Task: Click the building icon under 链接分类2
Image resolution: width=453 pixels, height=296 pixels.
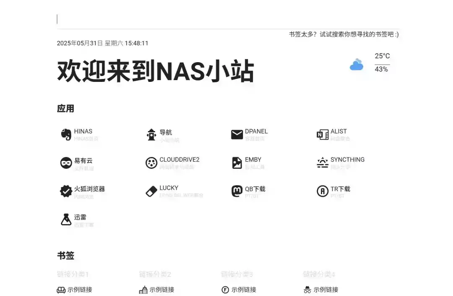Action: [143, 290]
